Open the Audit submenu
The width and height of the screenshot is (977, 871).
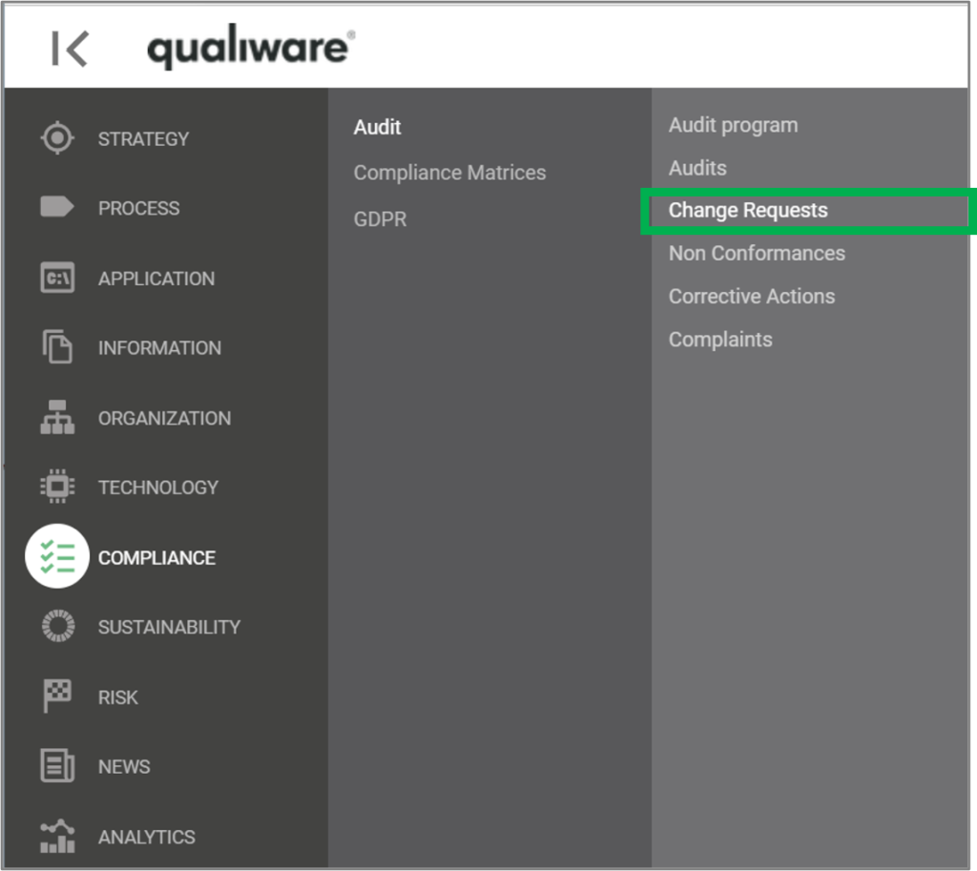[x=377, y=127]
